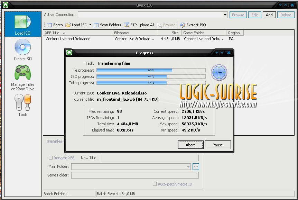Click the 'Conker Live and Relo…' game folder cell
The height and width of the screenshot is (200, 298).
pyautogui.click(x=203, y=39)
